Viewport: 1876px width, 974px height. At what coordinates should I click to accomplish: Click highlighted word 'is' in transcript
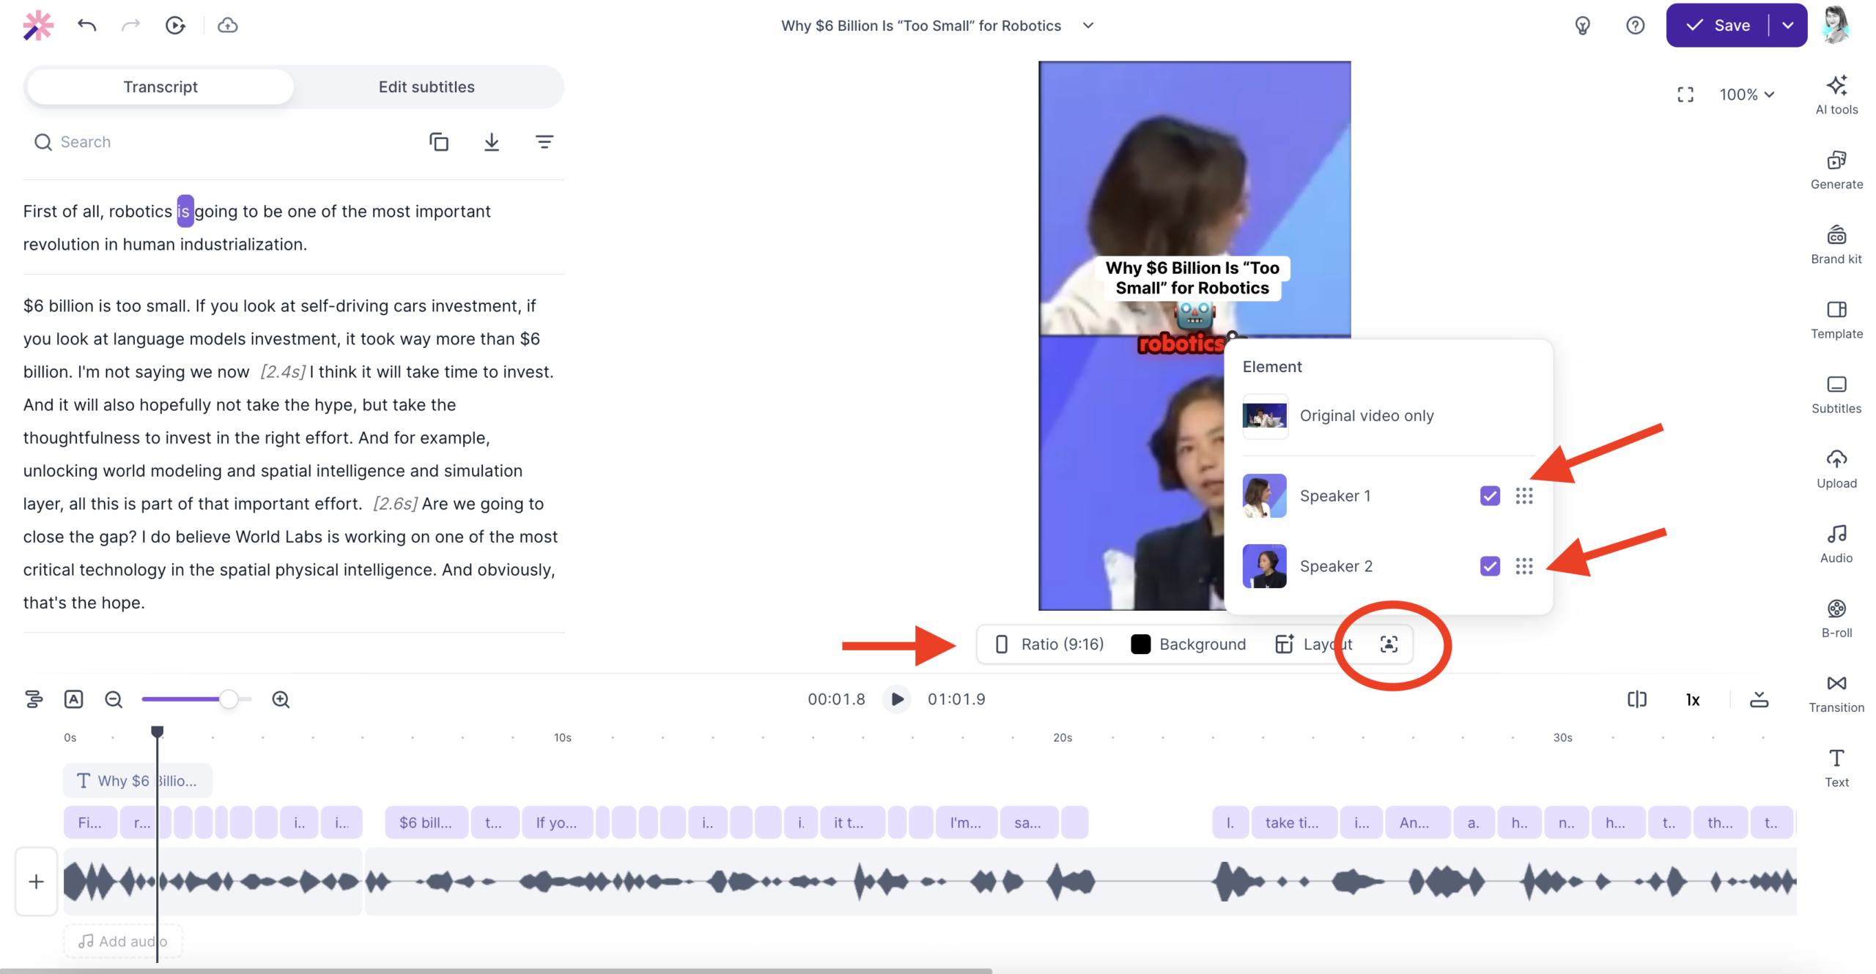point(184,211)
